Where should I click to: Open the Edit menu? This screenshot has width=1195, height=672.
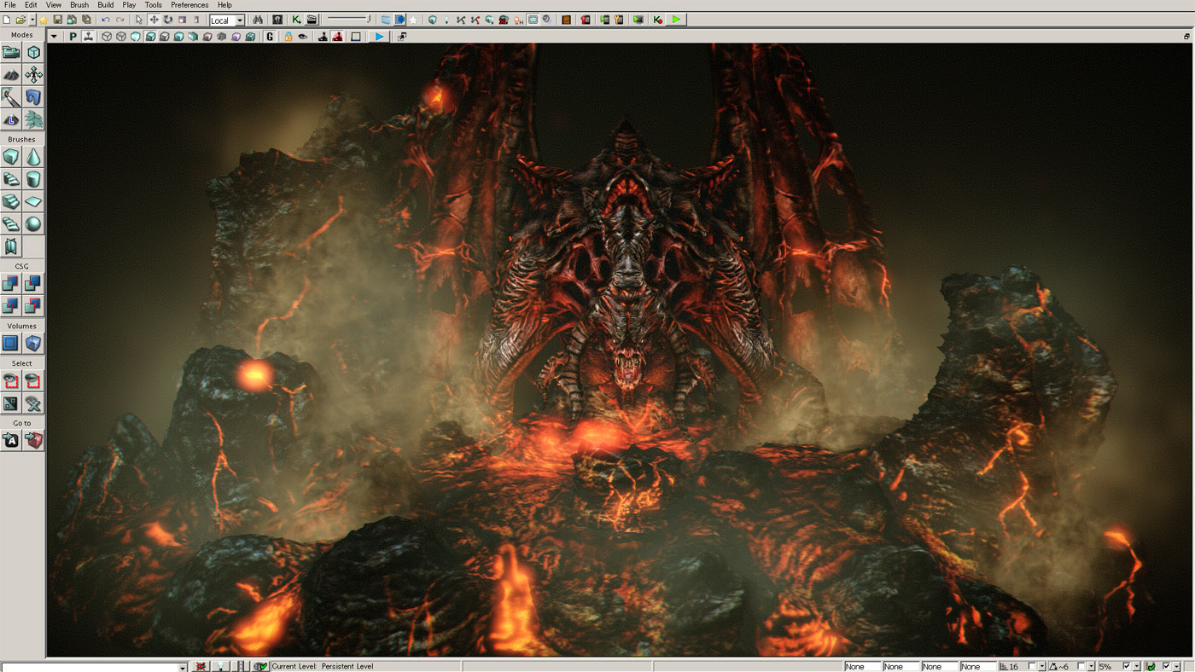click(x=31, y=5)
